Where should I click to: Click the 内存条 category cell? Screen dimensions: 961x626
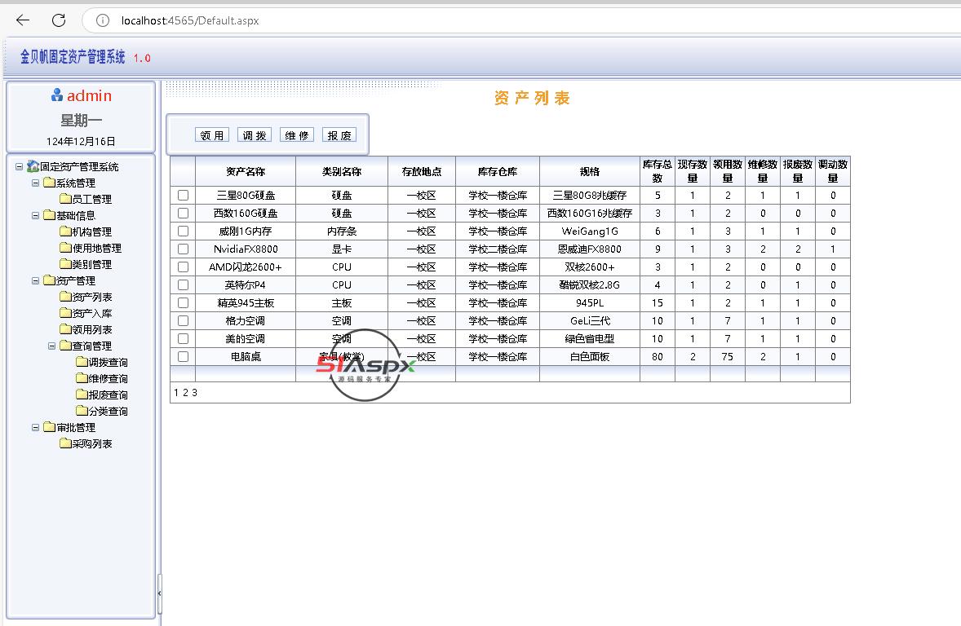342,231
